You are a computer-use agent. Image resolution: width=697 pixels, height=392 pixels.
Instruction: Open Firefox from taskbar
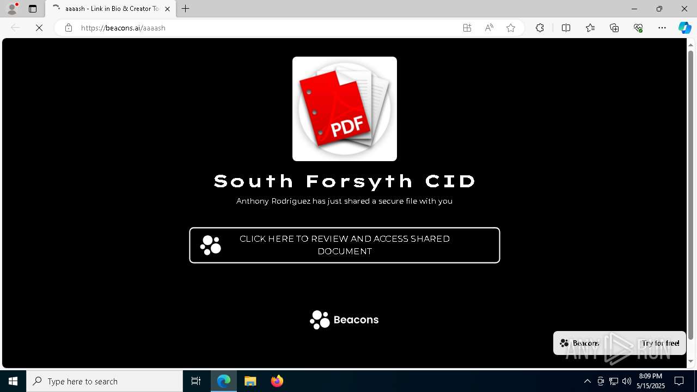(277, 381)
